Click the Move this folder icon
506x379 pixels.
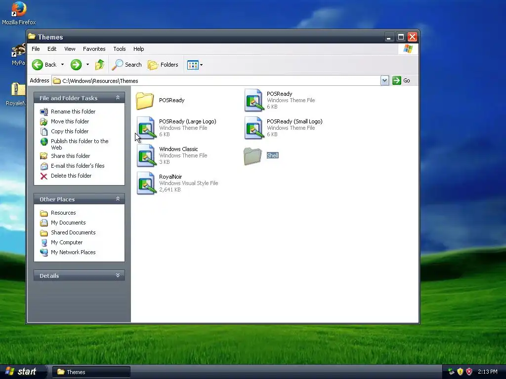[x=44, y=121]
